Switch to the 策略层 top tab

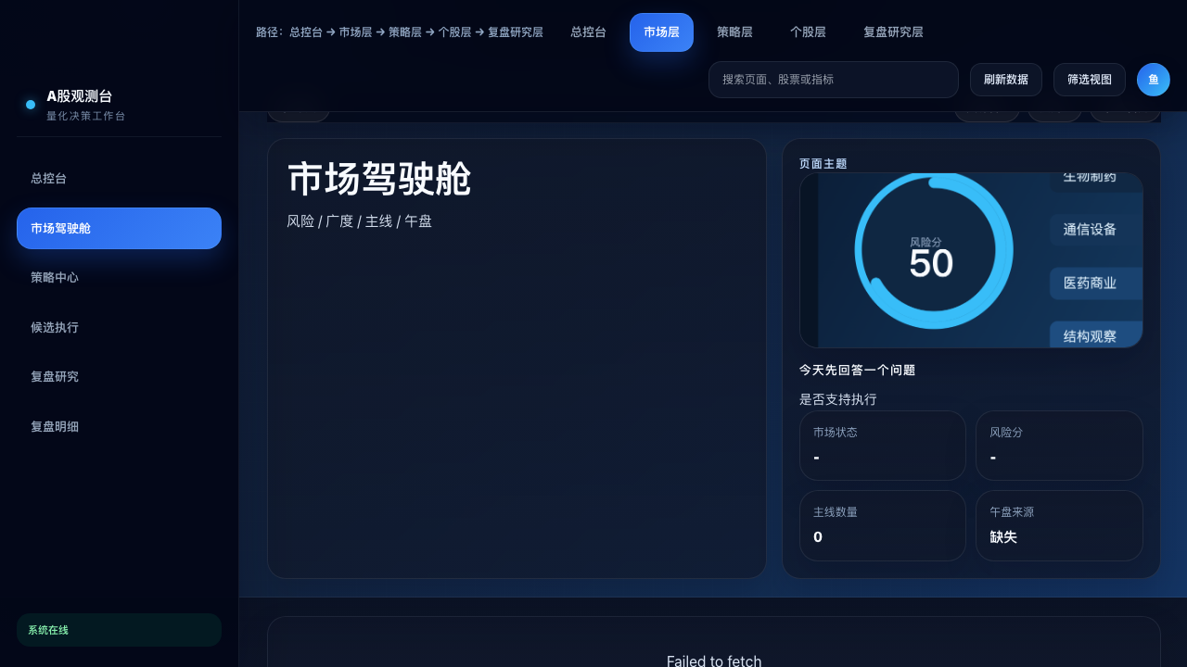tap(734, 32)
